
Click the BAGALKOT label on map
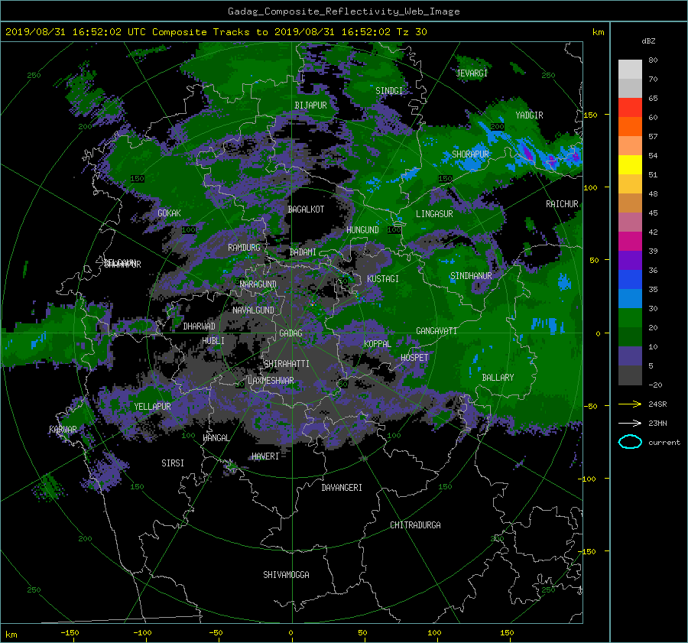[306, 209]
